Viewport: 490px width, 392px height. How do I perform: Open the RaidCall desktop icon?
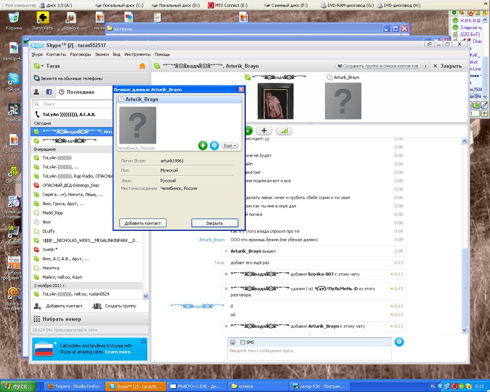14,113
